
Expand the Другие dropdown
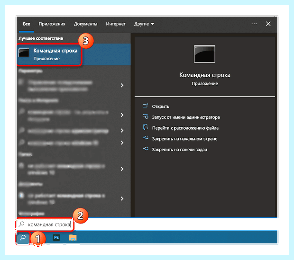pos(144,24)
